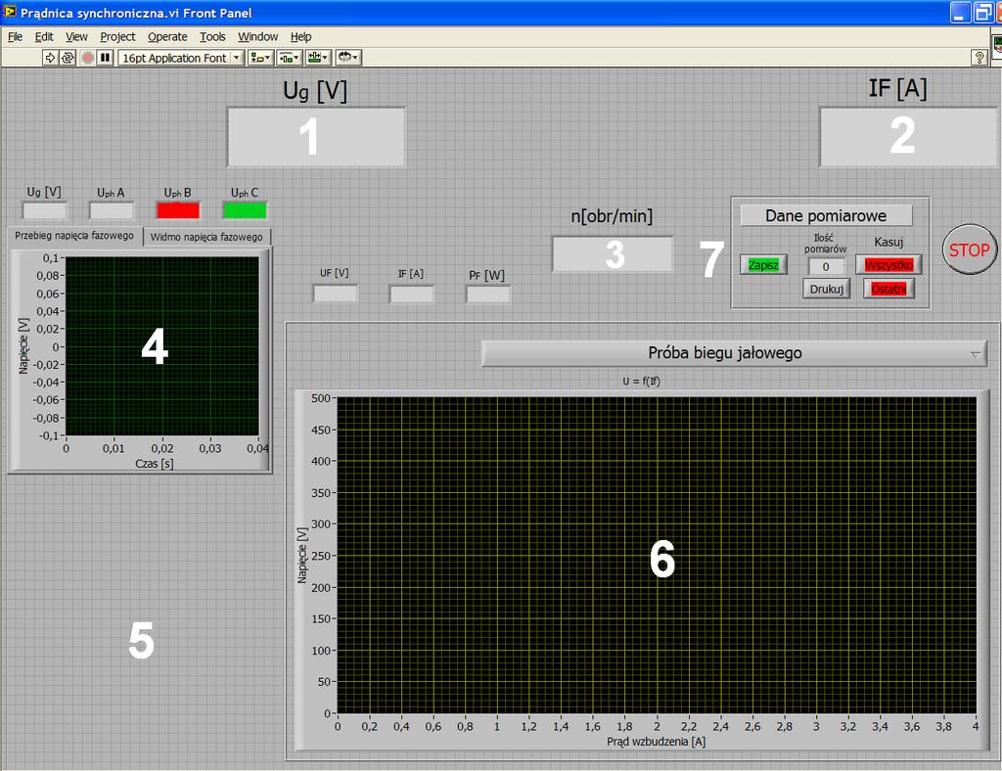Image resolution: width=1002 pixels, height=771 pixels.
Task: Open the Help menu
Action: (300, 36)
